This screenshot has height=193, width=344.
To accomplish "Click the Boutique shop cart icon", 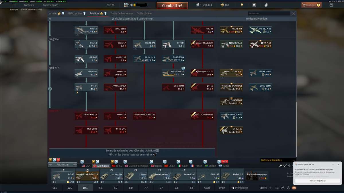I will tap(304, 5).
